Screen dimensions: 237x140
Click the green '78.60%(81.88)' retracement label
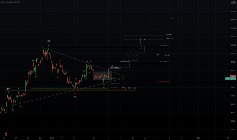115,83
